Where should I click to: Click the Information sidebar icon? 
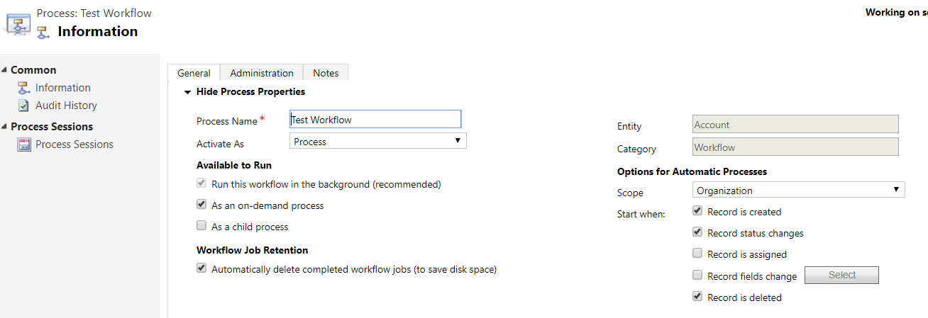coord(23,88)
